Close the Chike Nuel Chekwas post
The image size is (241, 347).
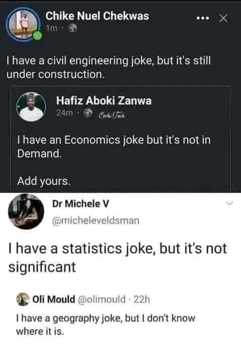(x=223, y=18)
